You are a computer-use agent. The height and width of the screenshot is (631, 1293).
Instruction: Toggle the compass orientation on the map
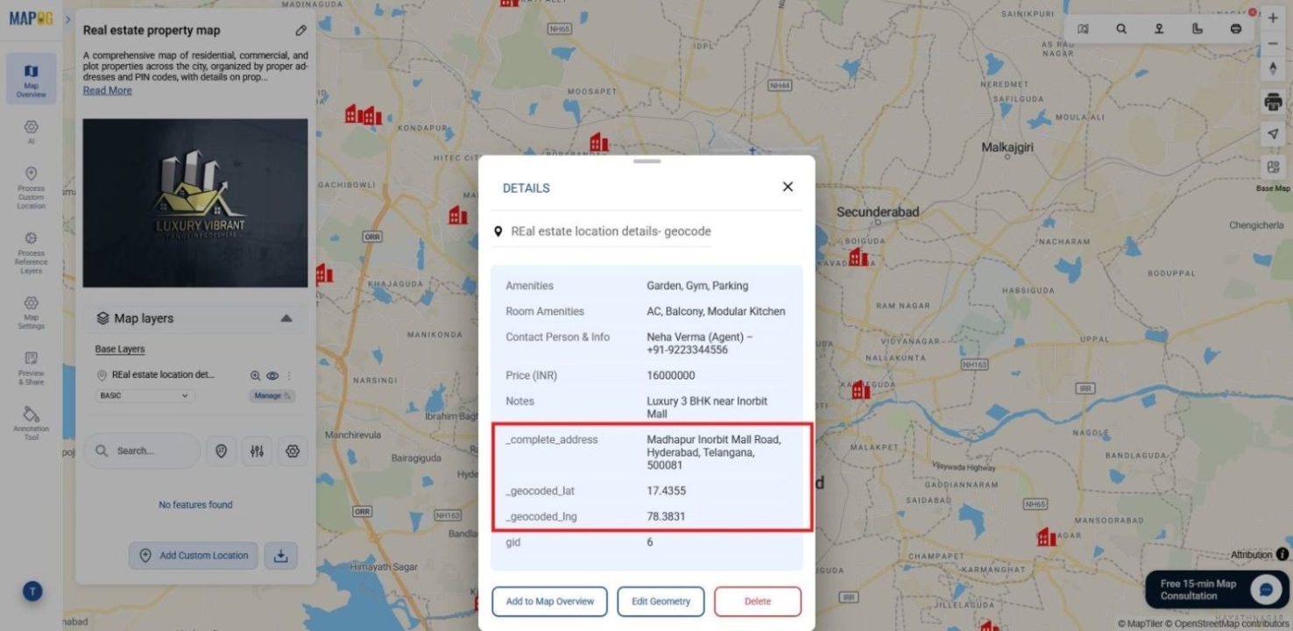pos(1275,67)
